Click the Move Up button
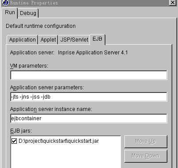178x168 pixels. pos(146,141)
